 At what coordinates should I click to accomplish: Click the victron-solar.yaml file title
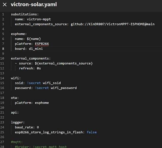pyautogui.click(x=34, y=4)
